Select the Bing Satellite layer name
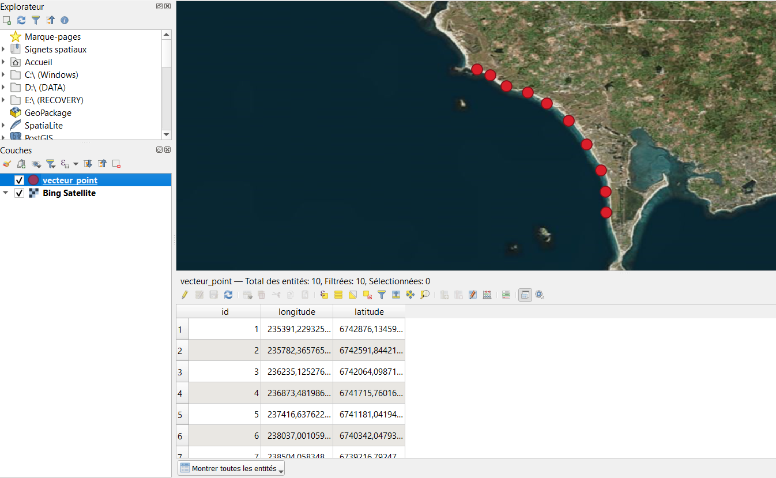 tap(69, 193)
